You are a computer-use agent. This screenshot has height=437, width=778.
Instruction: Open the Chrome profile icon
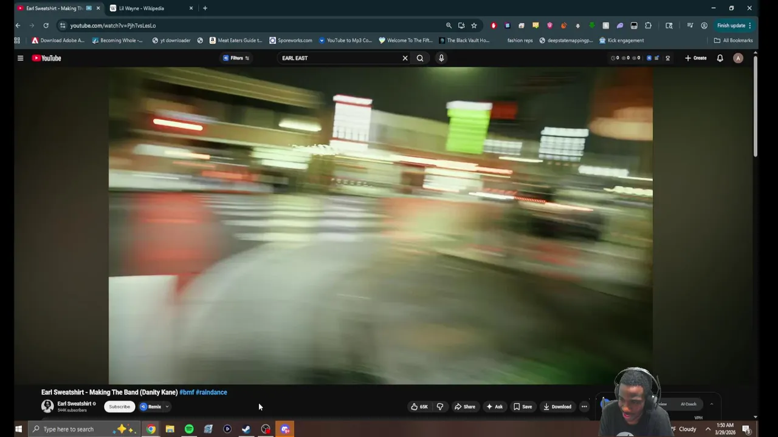click(704, 25)
